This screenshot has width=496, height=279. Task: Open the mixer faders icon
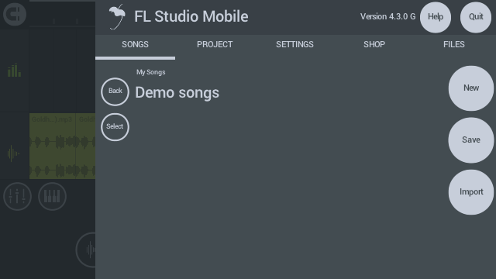coord(17,196)
